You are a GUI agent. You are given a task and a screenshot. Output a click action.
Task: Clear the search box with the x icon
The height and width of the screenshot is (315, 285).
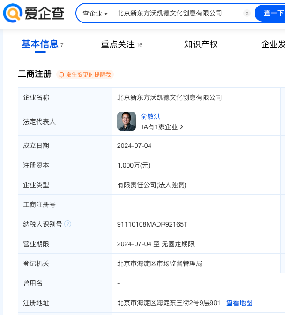point(247,13)
